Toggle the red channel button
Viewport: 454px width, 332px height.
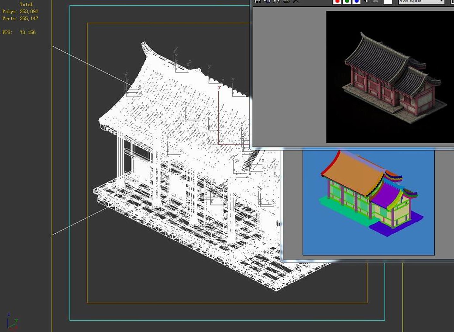337,2
